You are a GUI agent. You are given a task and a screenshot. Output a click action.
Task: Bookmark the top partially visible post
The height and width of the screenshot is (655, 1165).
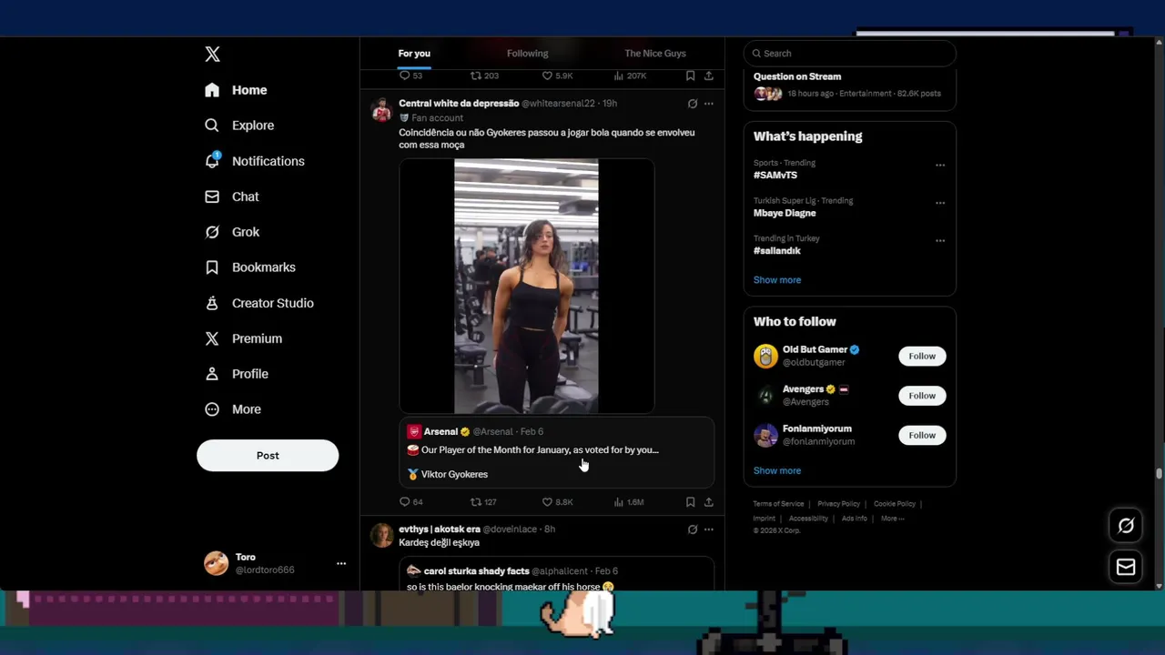coord(691,76)
